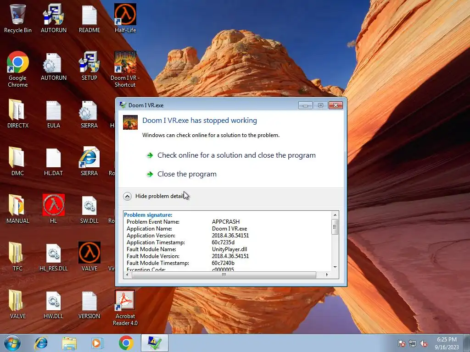Viewport: 470px width, 352px height.
Task: Open the muted volume tray icon
Action: (x=424, y=343)
